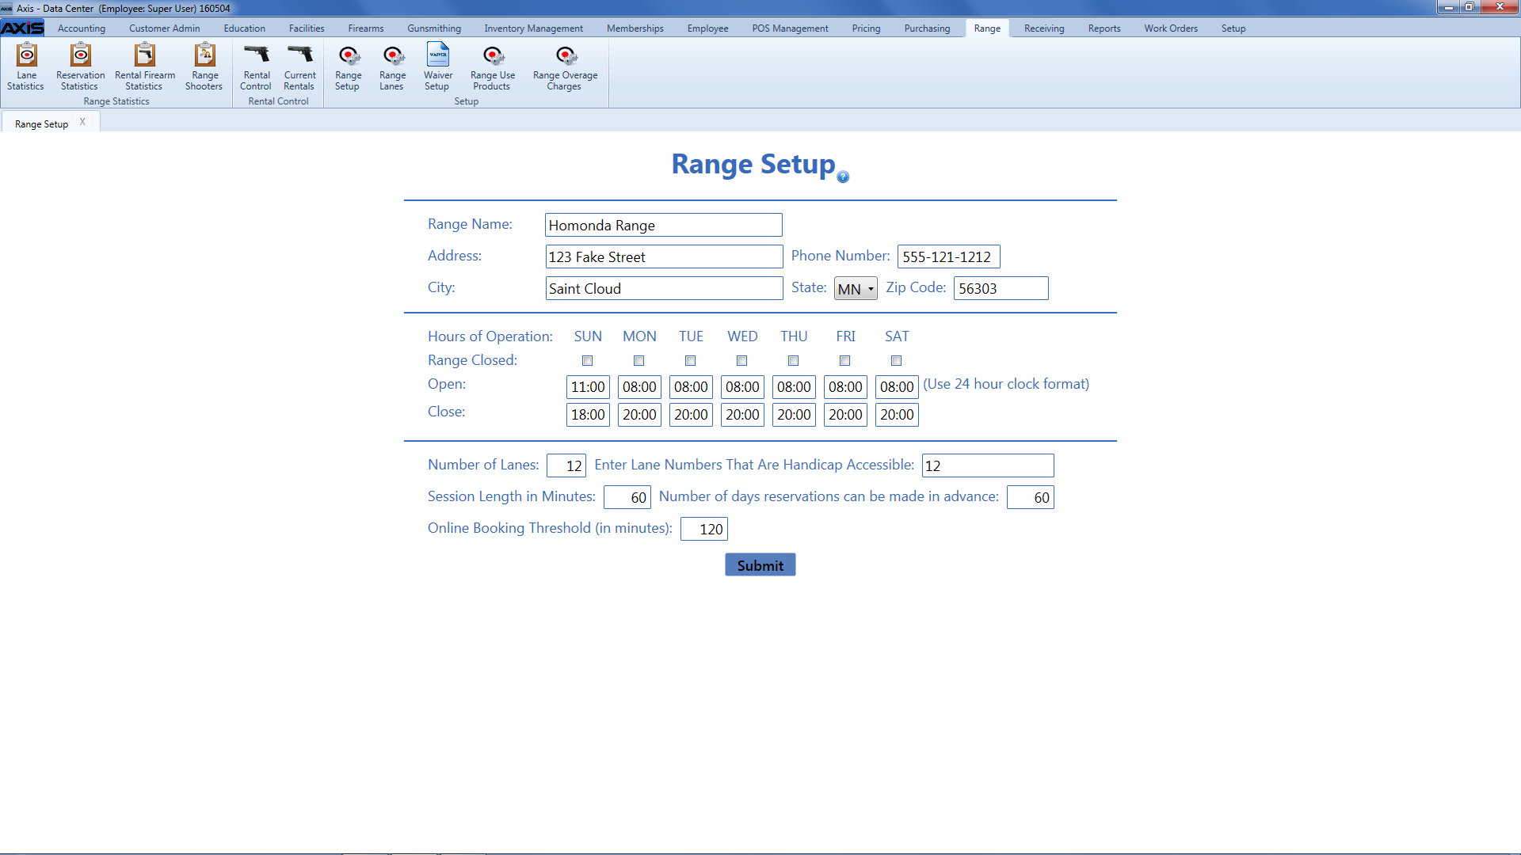Click the SUN close time field
This screenshot has width=1521, height=855.
click(x=588, y=415)
